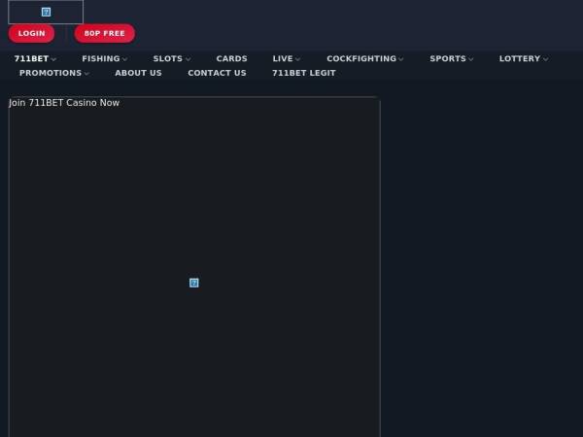This screenshot has width=583, height=437.
Task: Click the broken image in casino banner
Action: tap(194, 283)
